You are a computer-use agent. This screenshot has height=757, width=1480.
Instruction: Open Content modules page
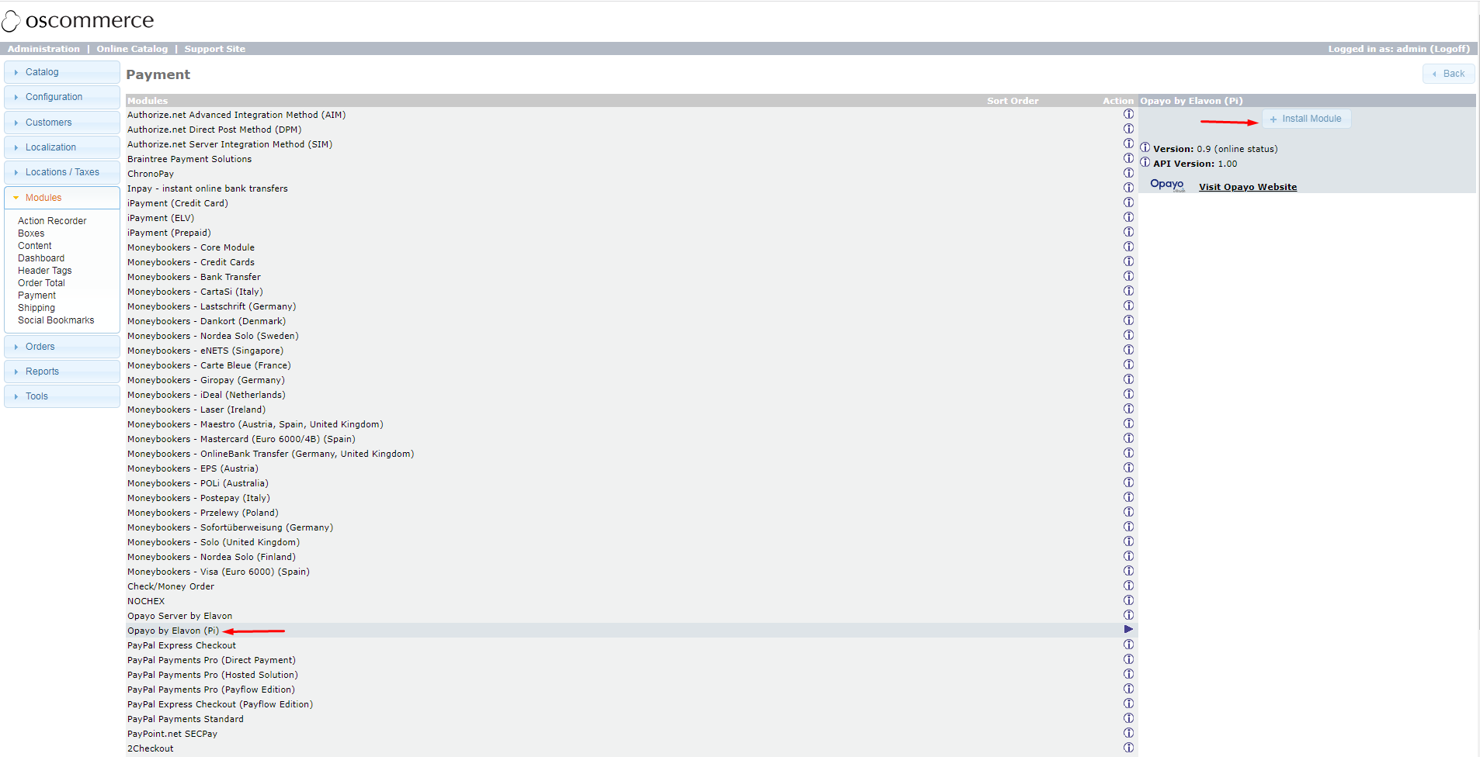35,246
